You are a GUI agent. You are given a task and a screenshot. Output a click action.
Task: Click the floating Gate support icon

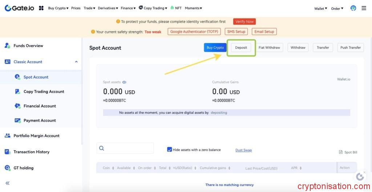[x=360, y=176]
